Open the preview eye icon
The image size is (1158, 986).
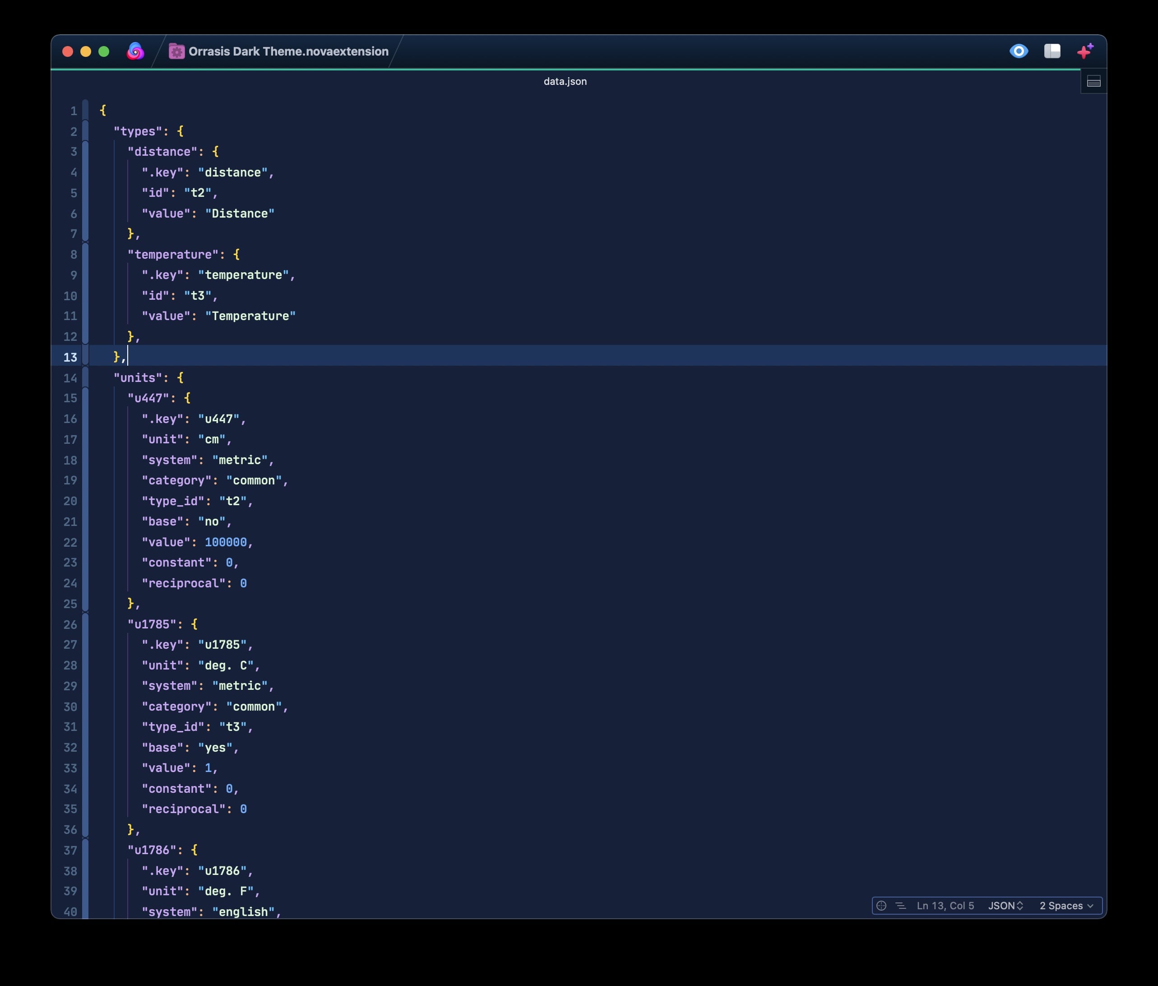point(1019,51)
